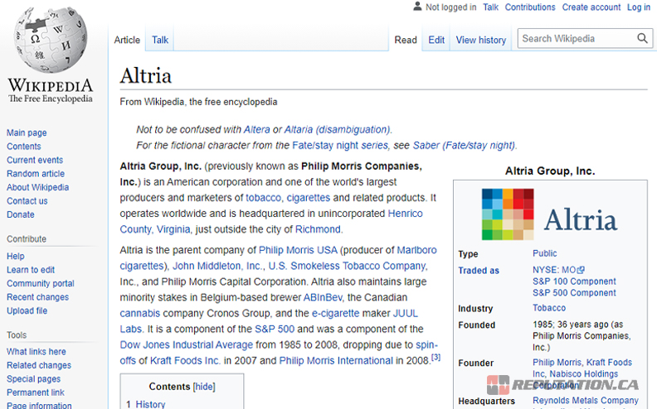Open the View history tab

point(480,40)
